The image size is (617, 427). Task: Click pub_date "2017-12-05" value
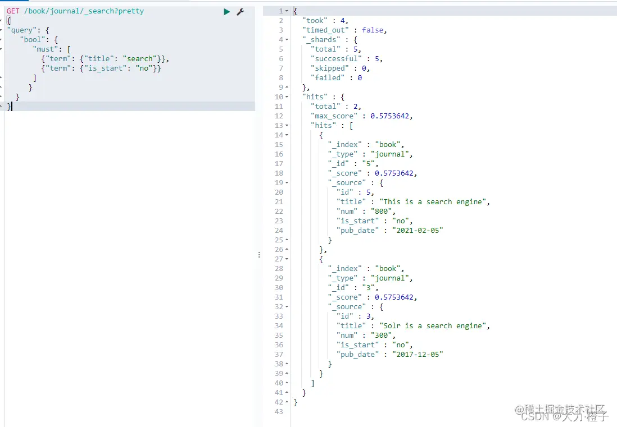coord(418,354)
